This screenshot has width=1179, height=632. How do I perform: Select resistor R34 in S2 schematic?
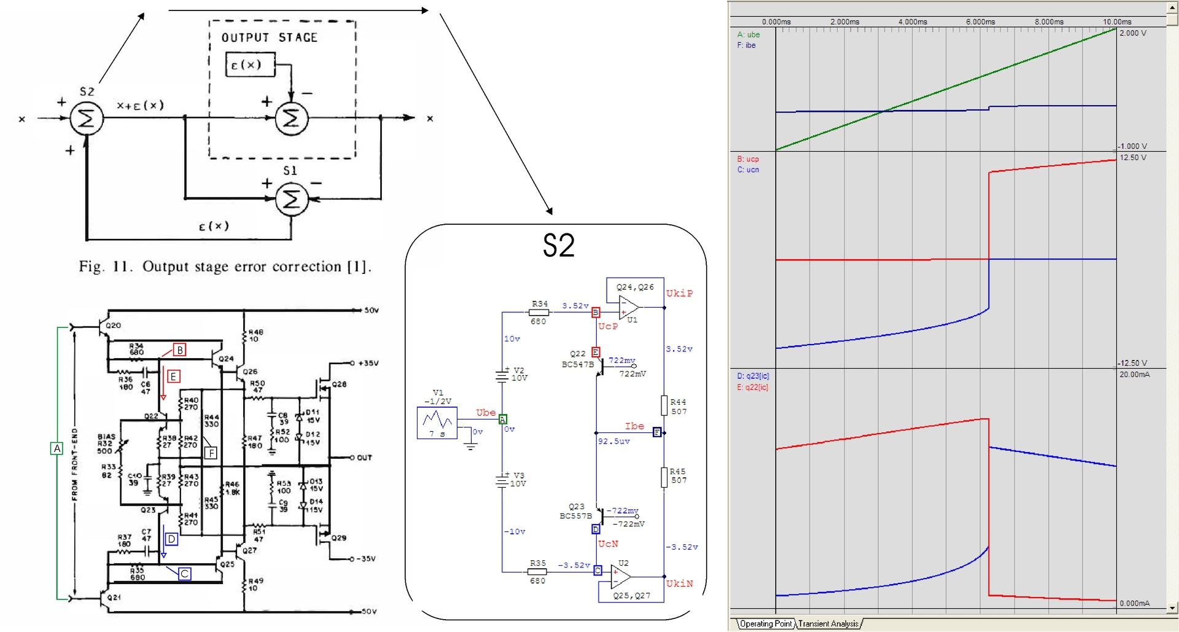pyautogui.click(x=539, y=312)
